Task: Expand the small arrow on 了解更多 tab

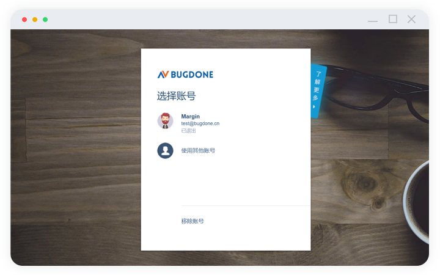Action: pos(314,107)
